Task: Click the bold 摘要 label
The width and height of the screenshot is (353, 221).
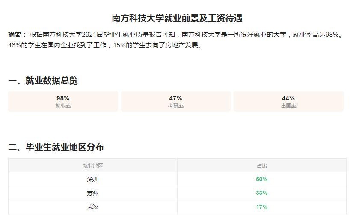Action: [17, 35]
